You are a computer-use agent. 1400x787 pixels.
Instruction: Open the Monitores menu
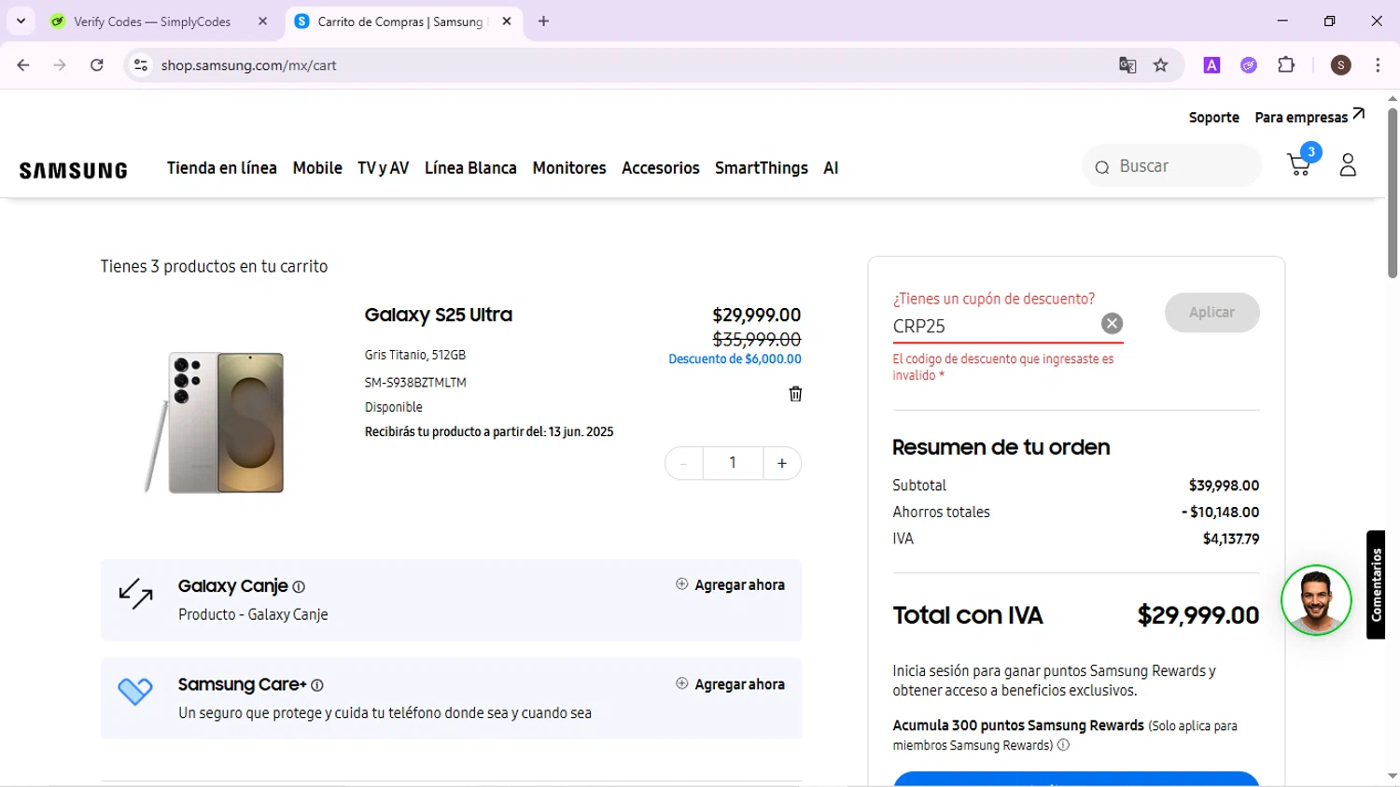coord(569,168)
